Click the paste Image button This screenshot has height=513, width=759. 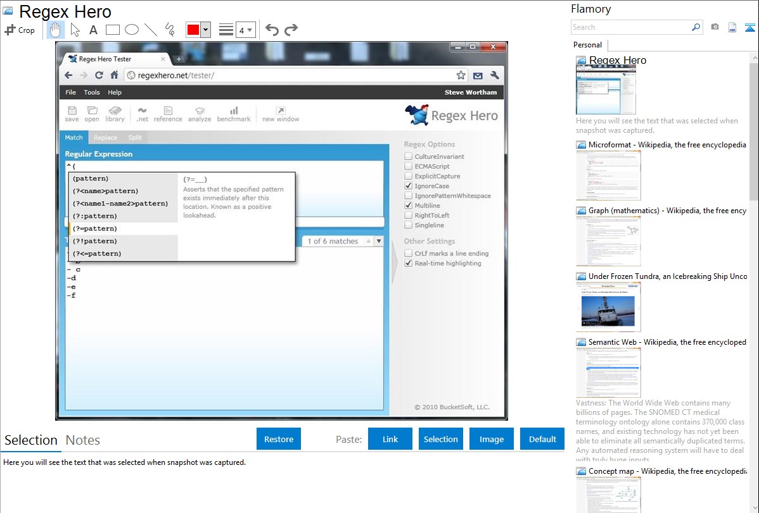[x=491, y=439]
